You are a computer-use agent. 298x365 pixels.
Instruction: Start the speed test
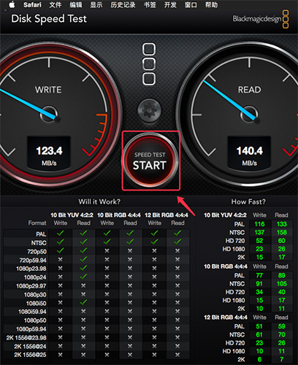[150, 161]
